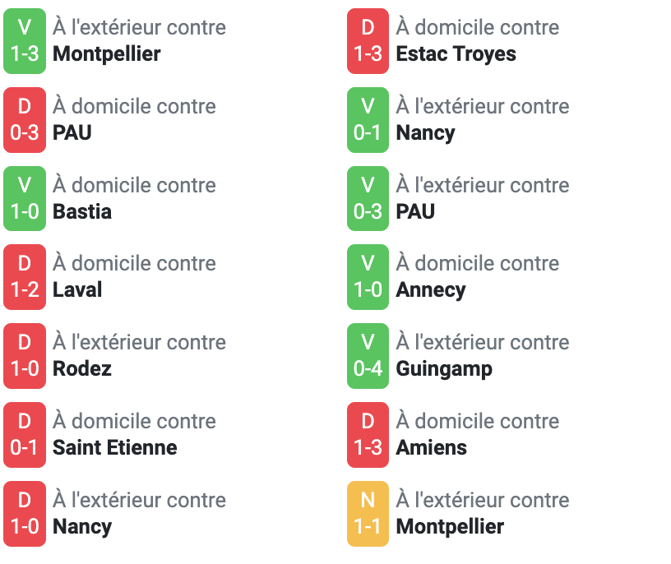Click the red D 0-1 Saint Etienne badge
Viewport: 671px width, 564px height.
(x=25, y=434)
